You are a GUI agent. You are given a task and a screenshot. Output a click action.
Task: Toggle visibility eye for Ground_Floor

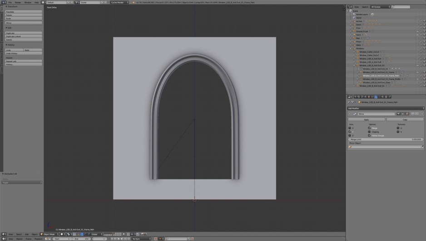tap(417, 31)
